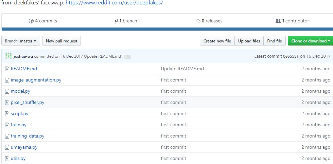Open the pixel_shuffler.py file
This screenshot has height=164, width=333.
pos(28,103)
